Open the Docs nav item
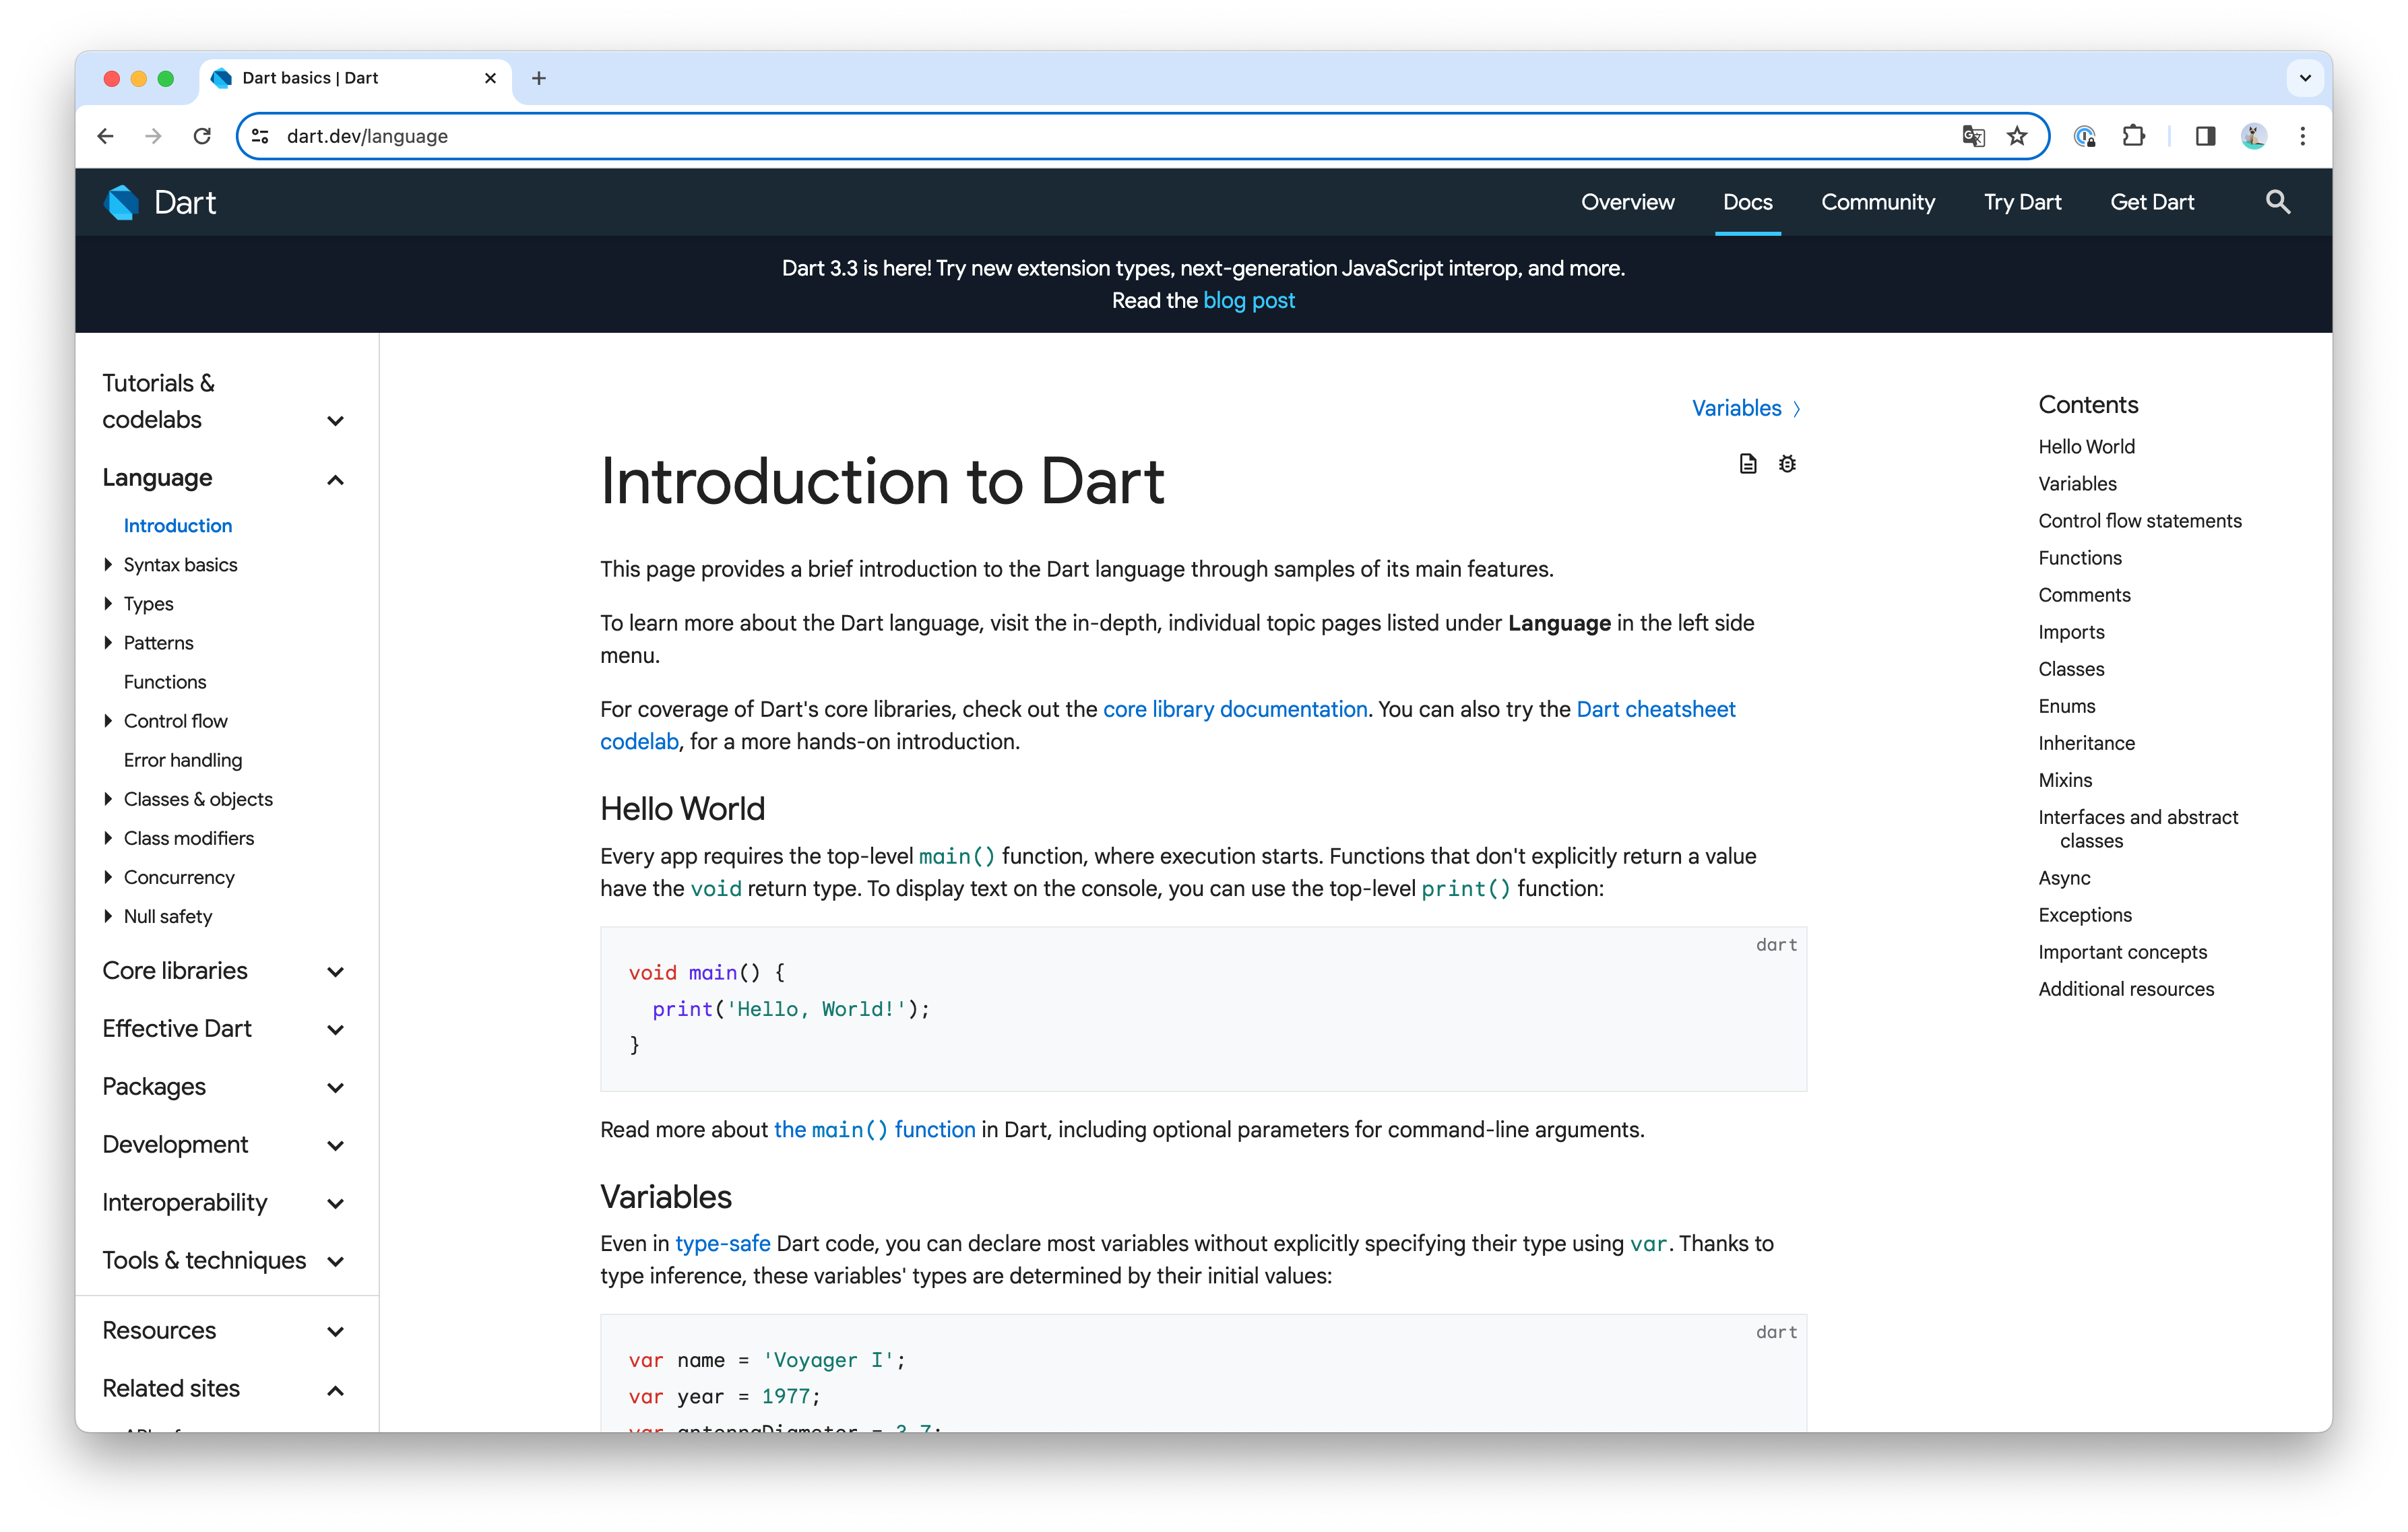Viewport: 2408px width, 1532px height. point(1747,202)
